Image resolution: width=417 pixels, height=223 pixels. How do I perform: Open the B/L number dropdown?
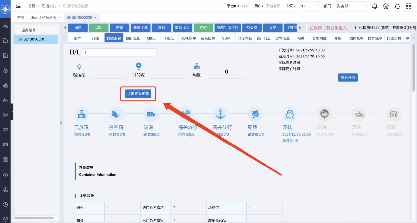120,53
